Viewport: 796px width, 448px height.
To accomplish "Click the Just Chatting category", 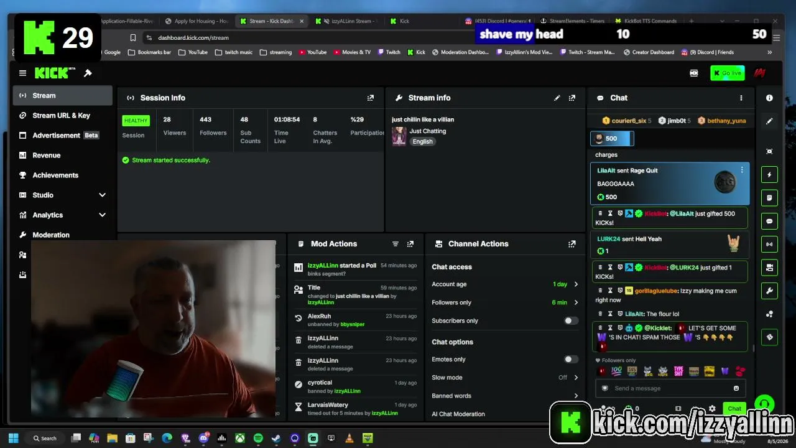I will pyautogui.click(x=428, y=131).
